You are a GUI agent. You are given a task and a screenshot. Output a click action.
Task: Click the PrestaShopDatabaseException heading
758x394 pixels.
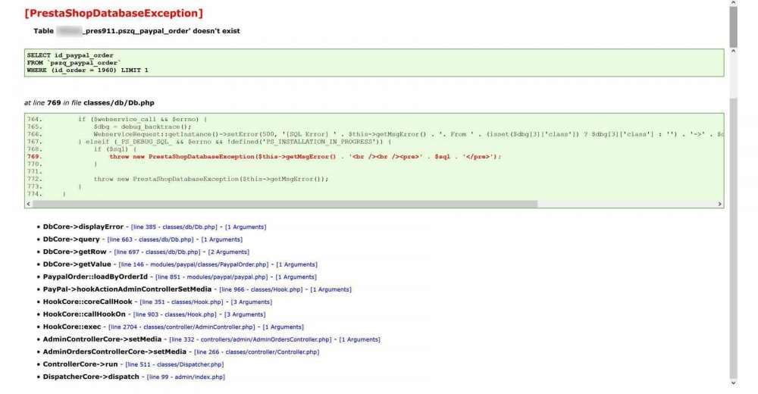[114, 13]
